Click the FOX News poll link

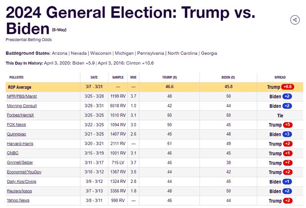coord(16,125)
